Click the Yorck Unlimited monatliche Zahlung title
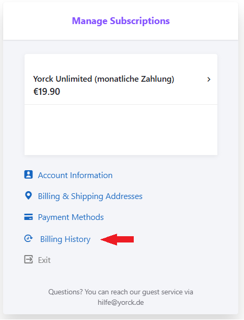The height and width of the screenshot is (320, 244). [x=103, y=79]
